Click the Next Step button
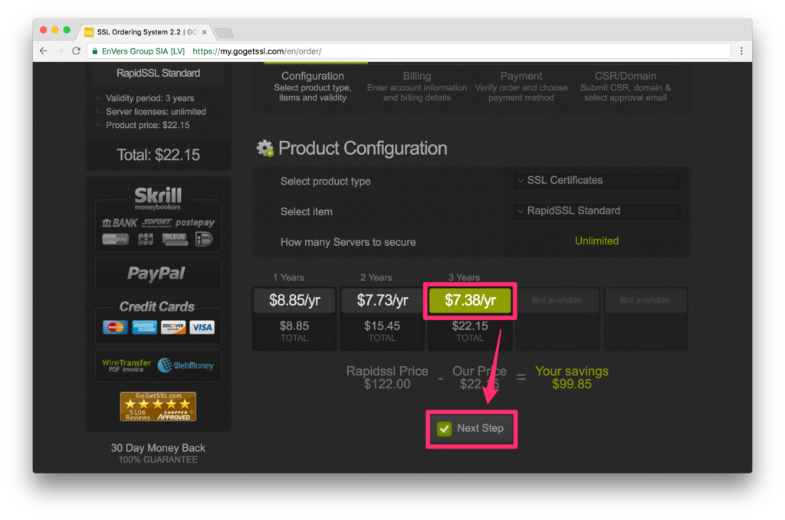The image size is (785, 520). point(471,429)
